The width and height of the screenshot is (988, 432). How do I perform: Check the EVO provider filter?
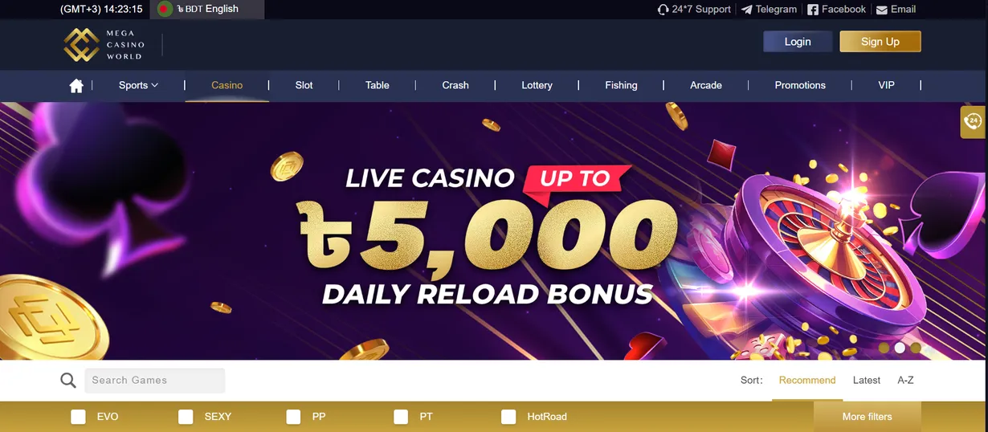[x=78, y=417]
